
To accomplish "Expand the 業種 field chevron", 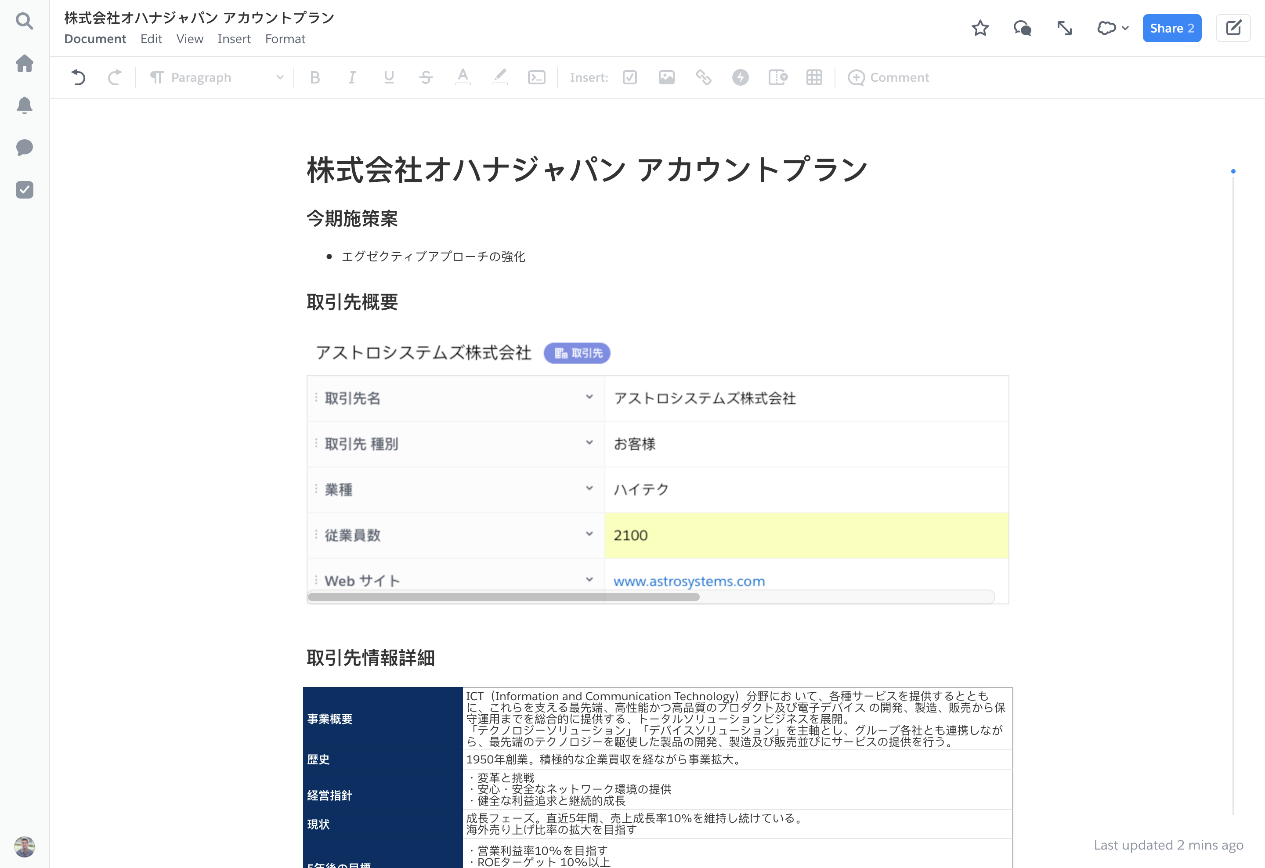I will (589, 489).
